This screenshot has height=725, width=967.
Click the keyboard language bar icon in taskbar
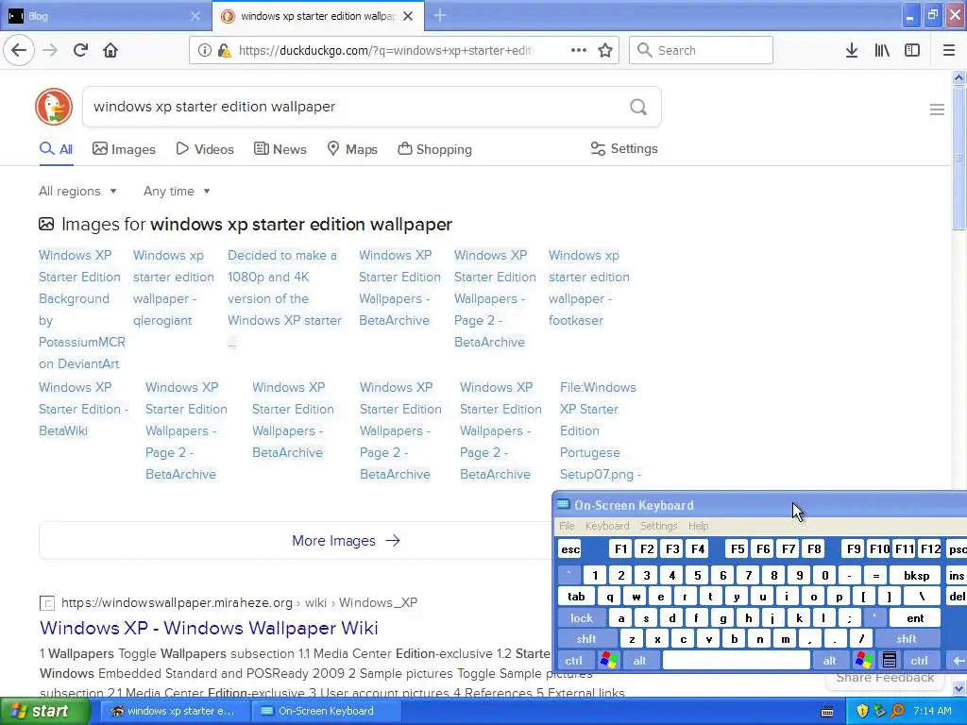pos(827,712)
